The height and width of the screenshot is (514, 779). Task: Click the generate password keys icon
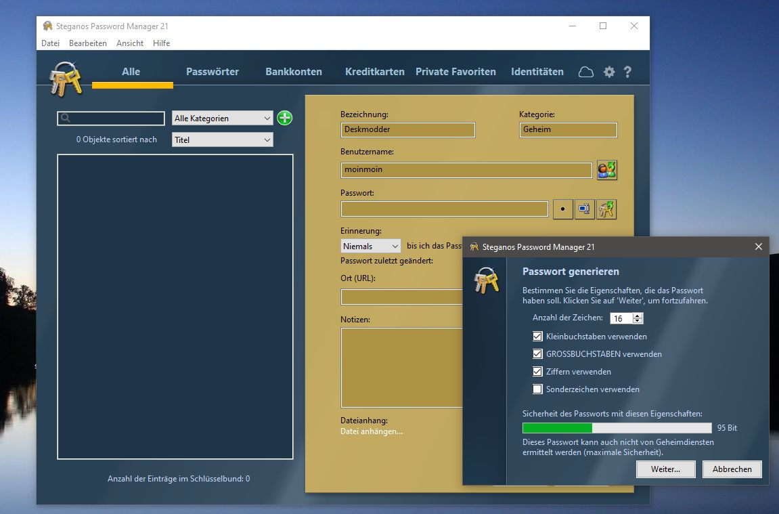pyautogui.click(x=606, y=209)
